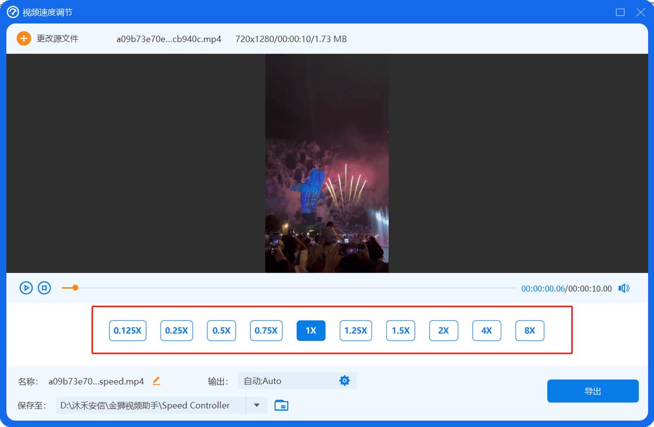Click the 导出 export button
654x427 pixels.
click(593, 391)
